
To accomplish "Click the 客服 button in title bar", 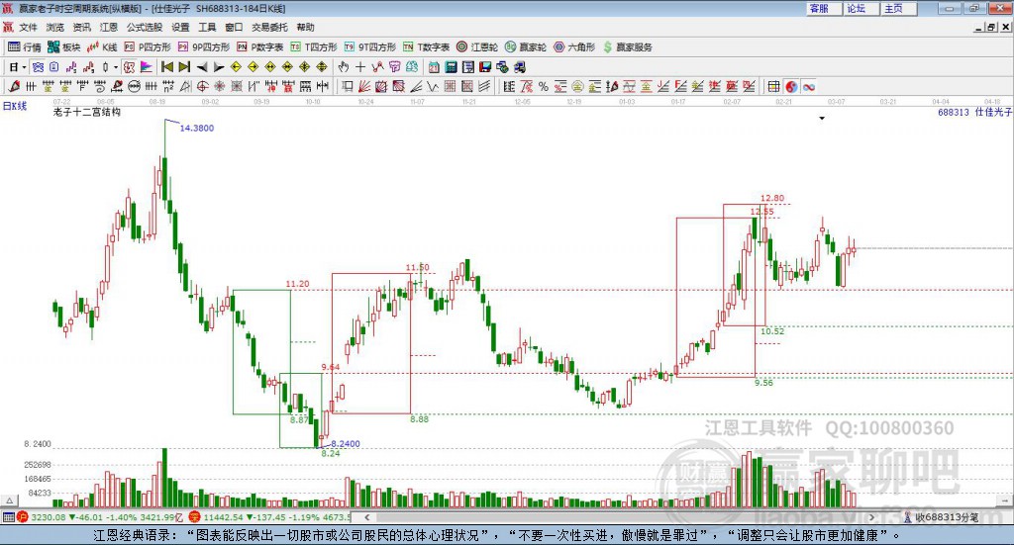I will [x=824, y=8].
